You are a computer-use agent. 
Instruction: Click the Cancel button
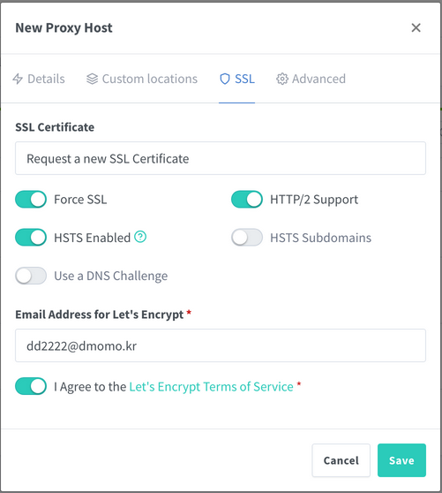tap(341, 460)
